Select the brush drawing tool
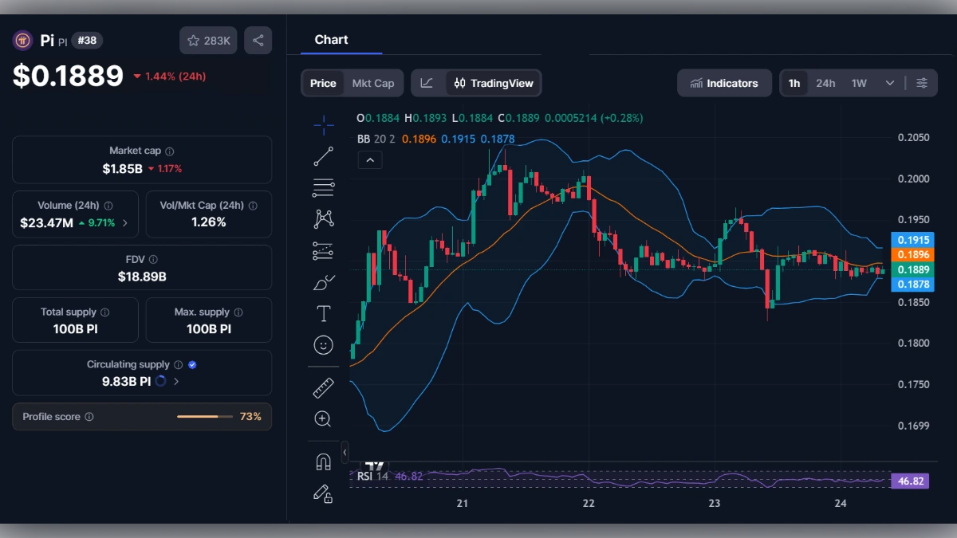The image size is (957, 538). [x=323, y=281]
